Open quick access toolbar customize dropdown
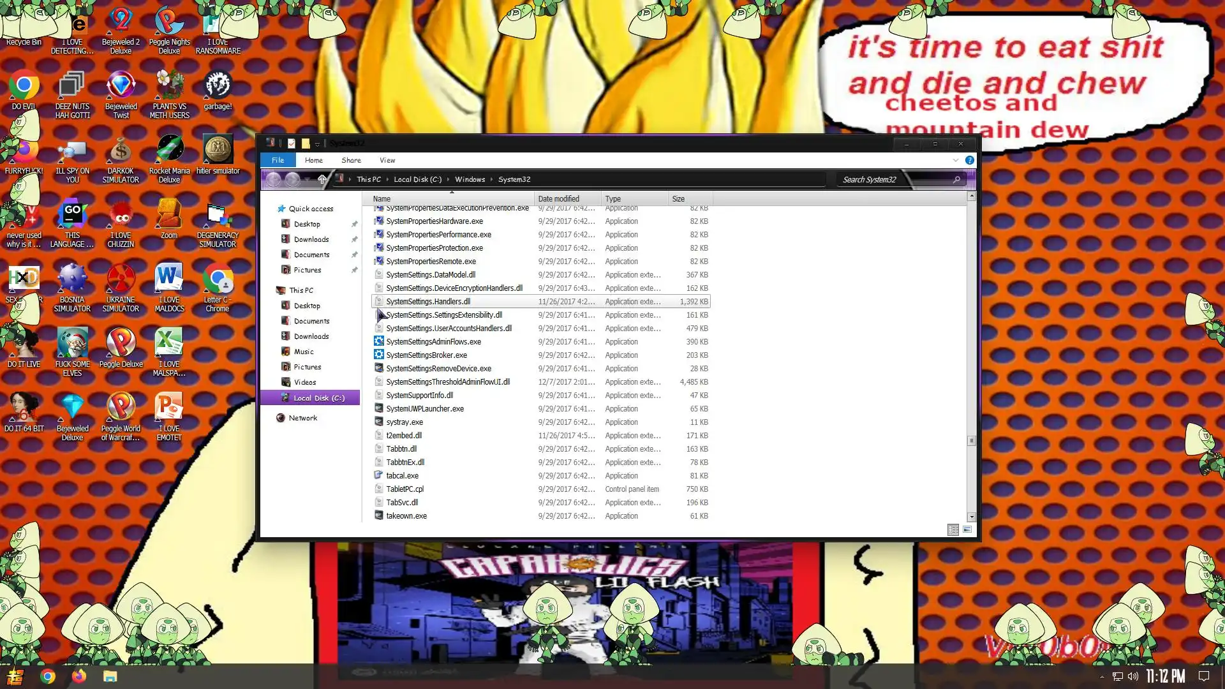 click(317, 144)
